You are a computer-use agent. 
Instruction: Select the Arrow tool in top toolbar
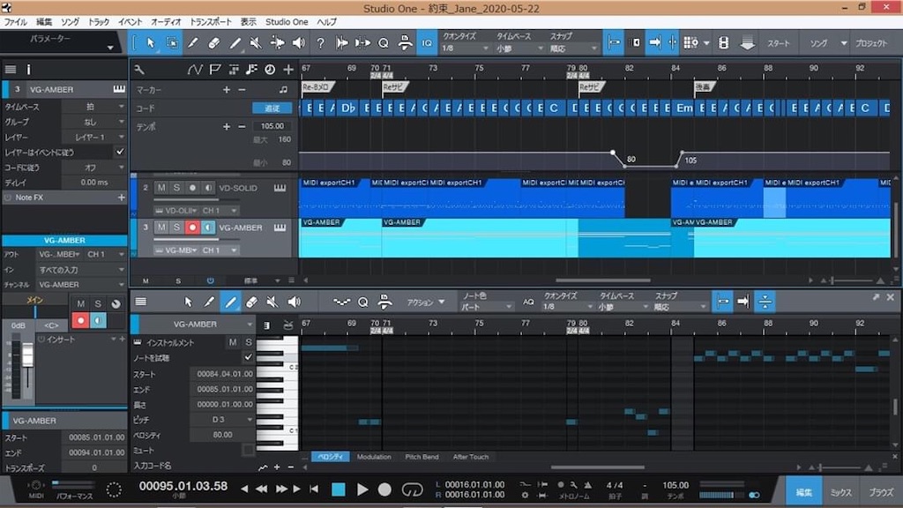[x=150, y=43]
